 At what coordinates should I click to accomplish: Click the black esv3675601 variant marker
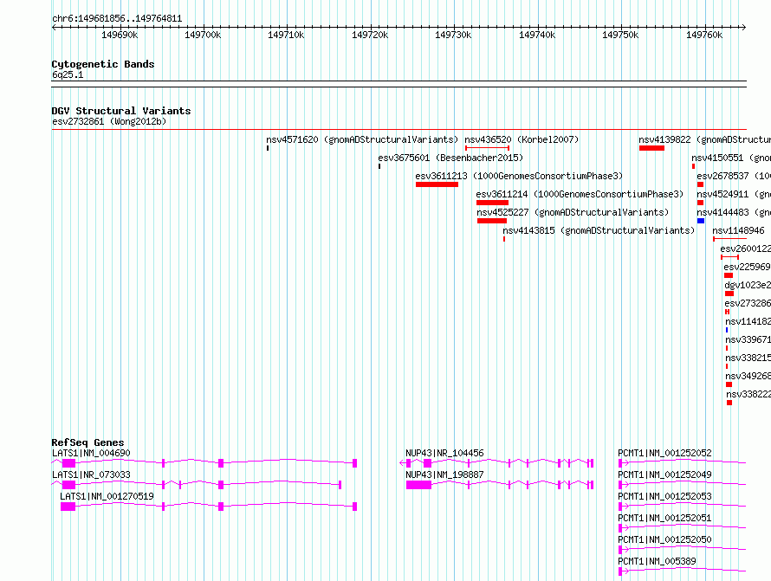pyautogui.click(x=379, y=166)
